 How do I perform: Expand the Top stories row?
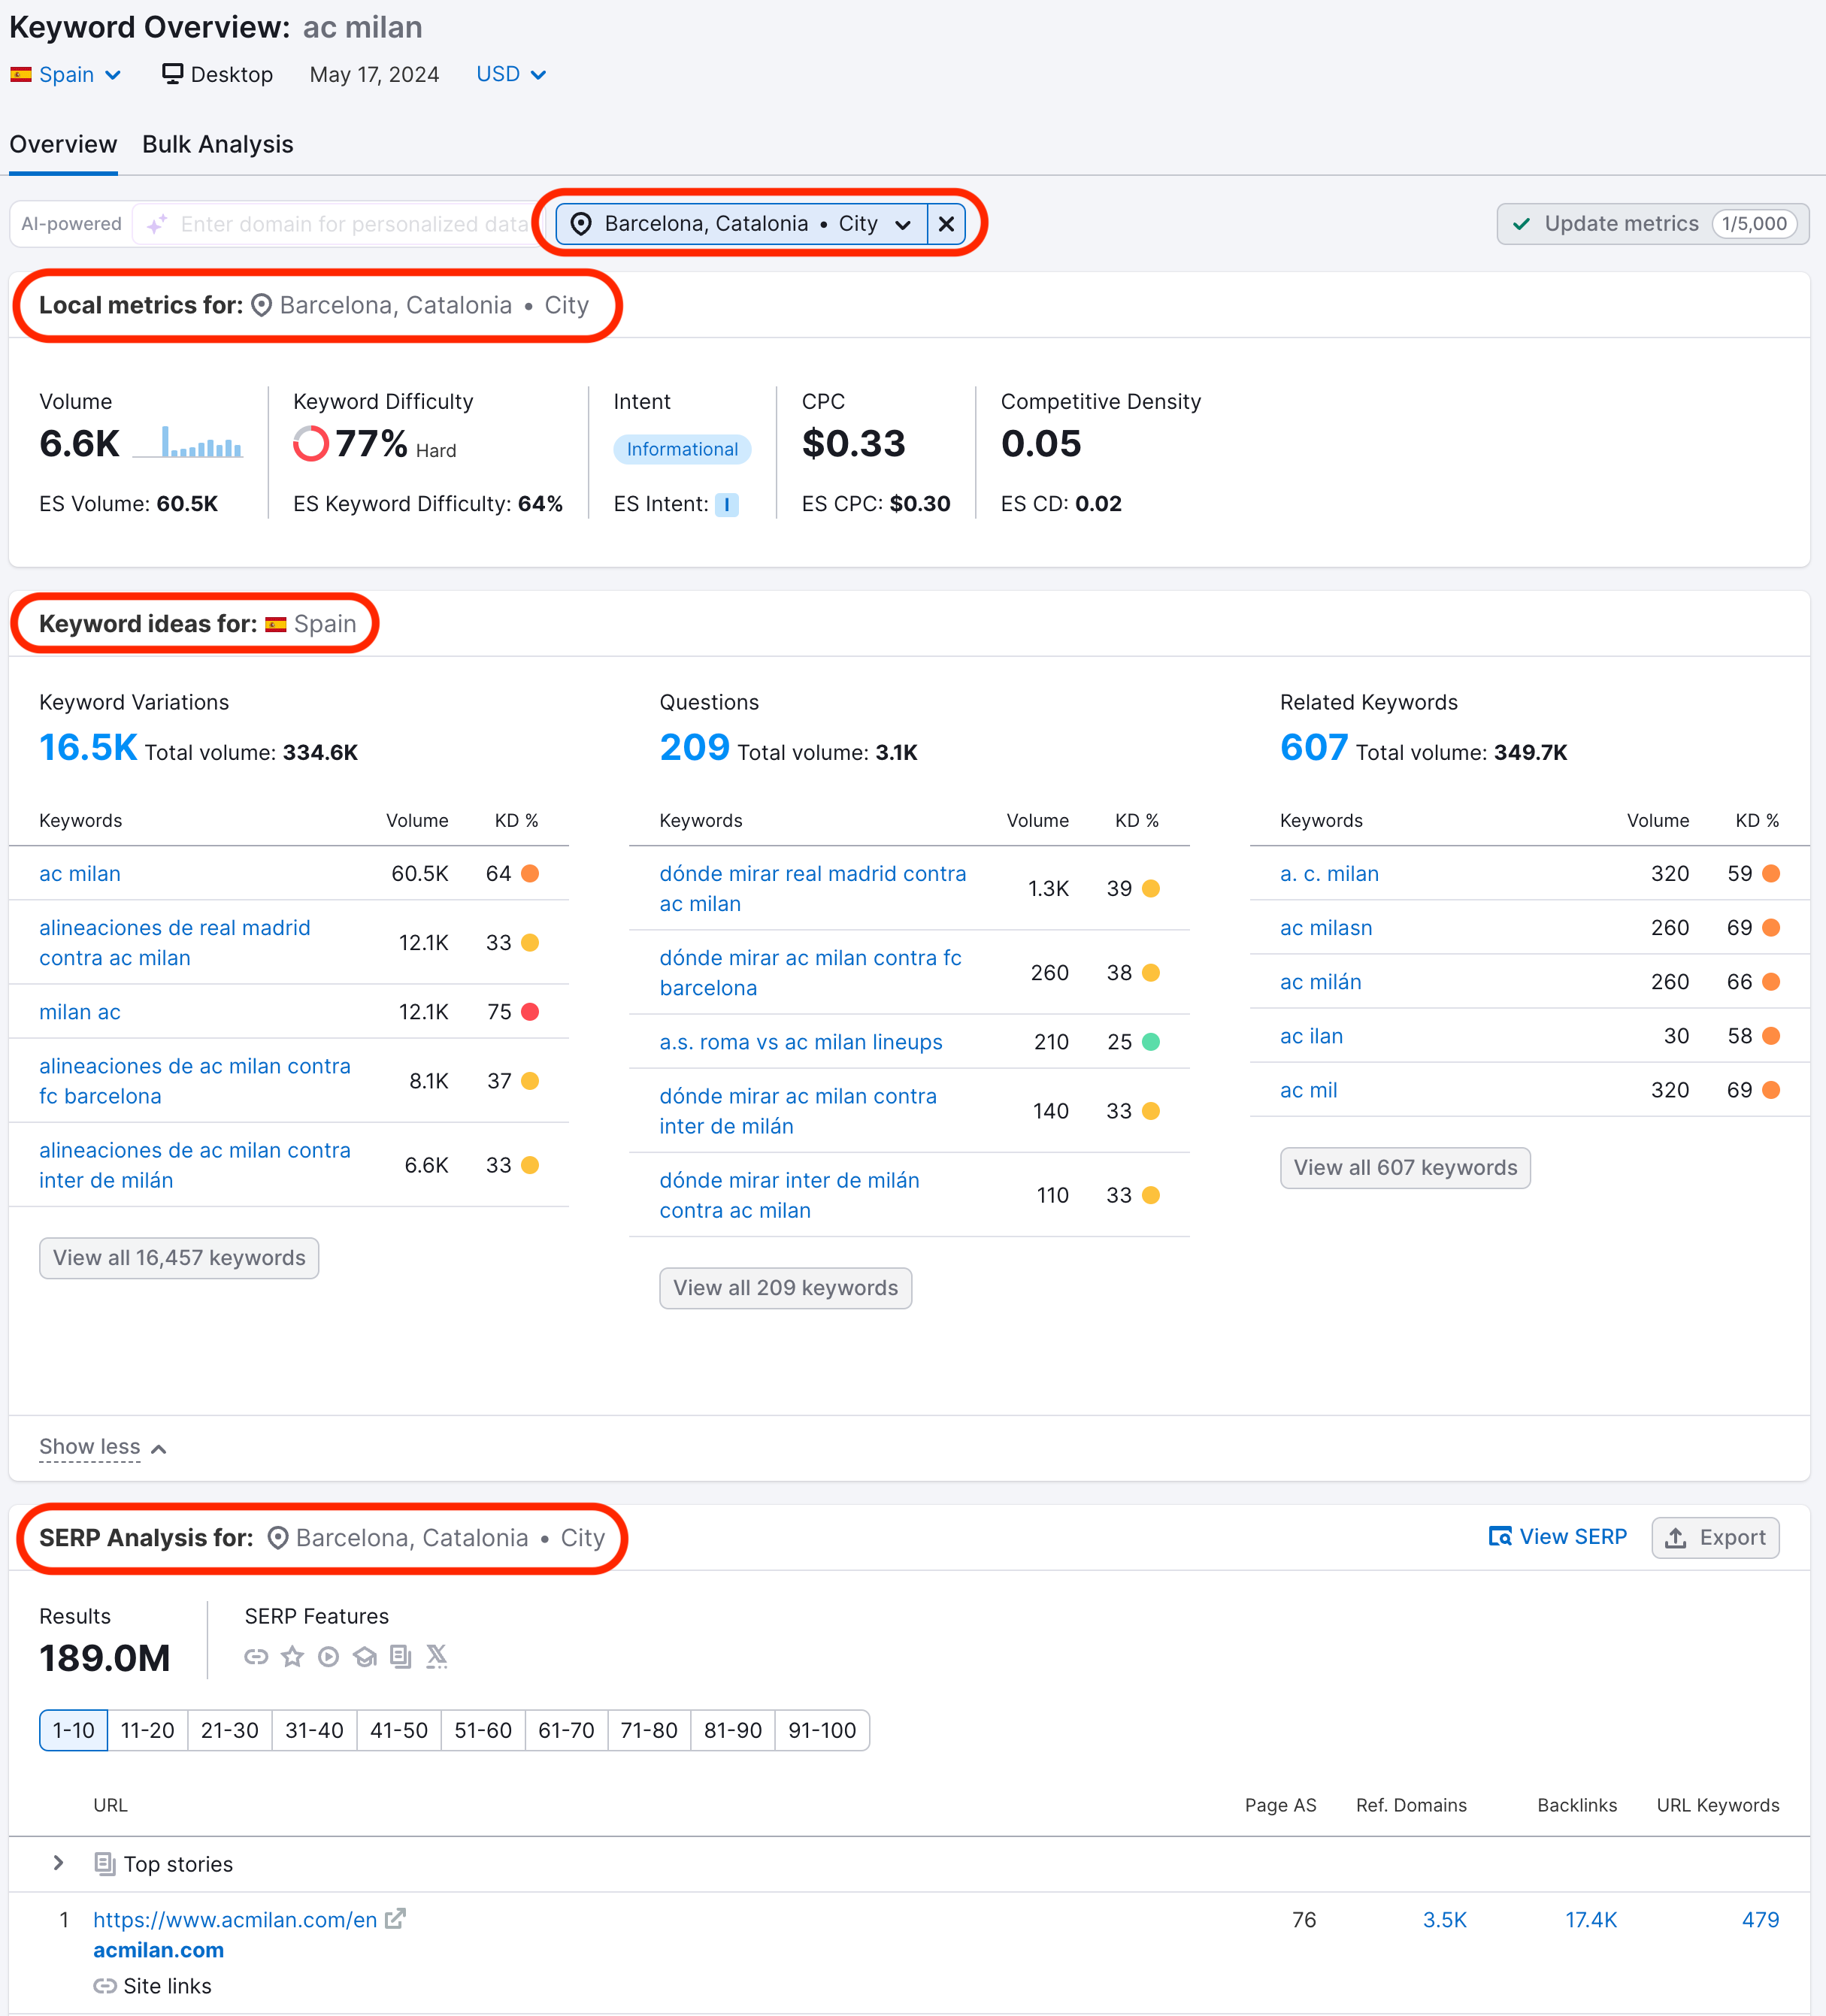tap(58, 1863)
